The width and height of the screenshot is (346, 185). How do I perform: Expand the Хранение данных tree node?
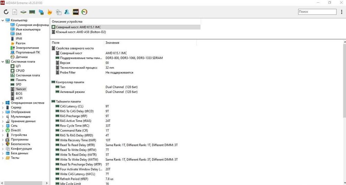click(x=3, y=121)
